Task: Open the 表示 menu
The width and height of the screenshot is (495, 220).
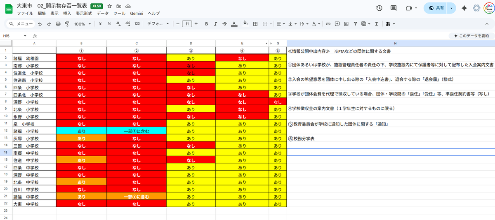Action: [54, 14]
